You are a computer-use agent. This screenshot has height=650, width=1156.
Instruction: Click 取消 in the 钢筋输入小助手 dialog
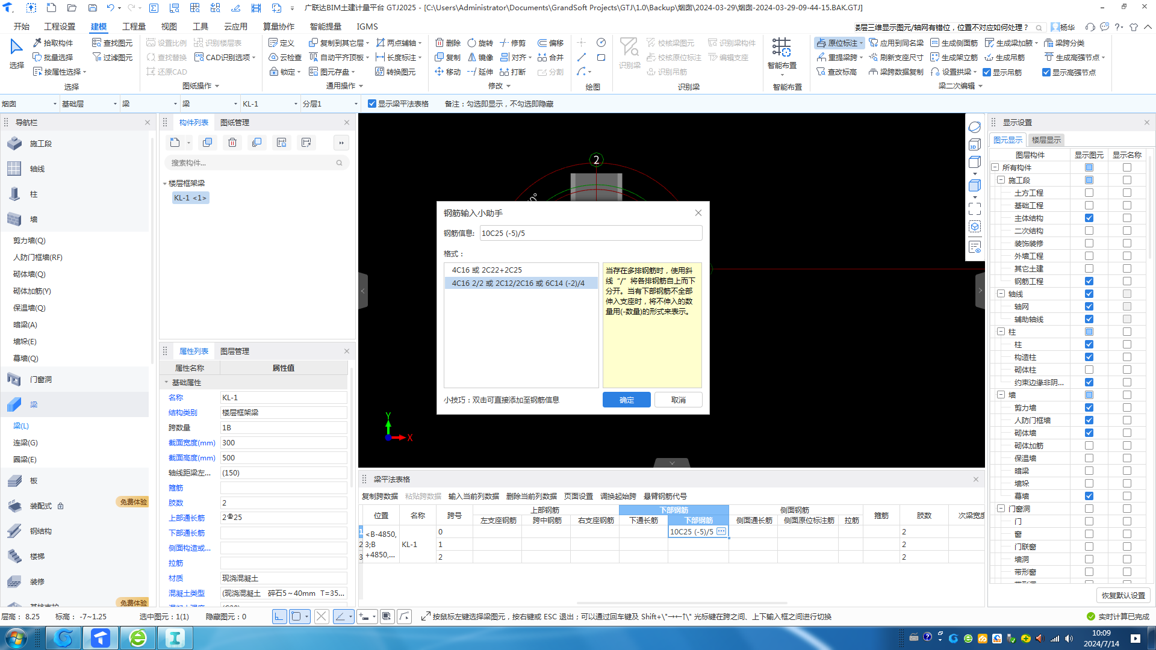678,400
